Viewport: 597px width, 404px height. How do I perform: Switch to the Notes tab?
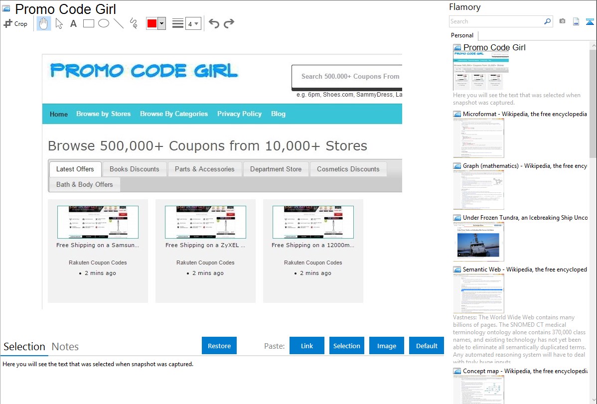pos(65,347)
